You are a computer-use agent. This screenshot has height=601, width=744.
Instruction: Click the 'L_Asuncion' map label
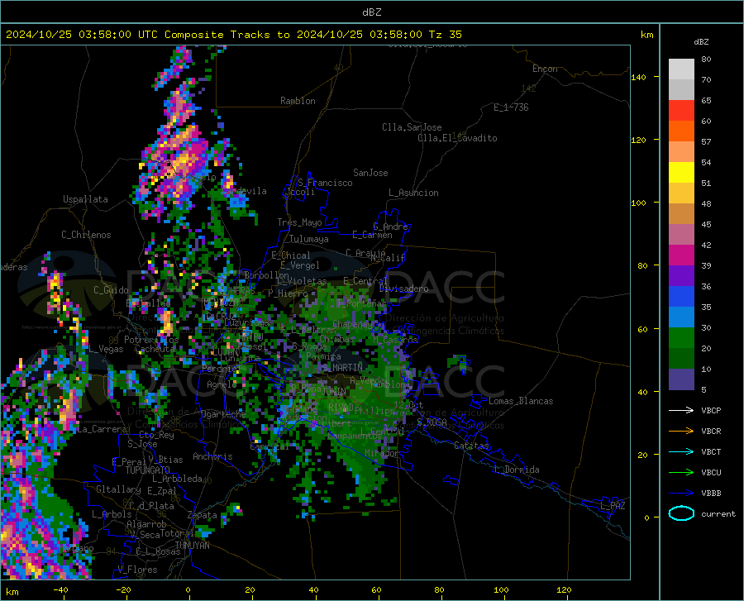click(x=413, y=193)
